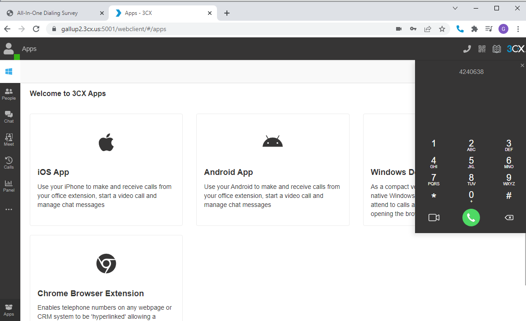The height and width of the screenshot is (321, 526).
Task: Start a video call from the dialer
Action: tap(434, 218)
